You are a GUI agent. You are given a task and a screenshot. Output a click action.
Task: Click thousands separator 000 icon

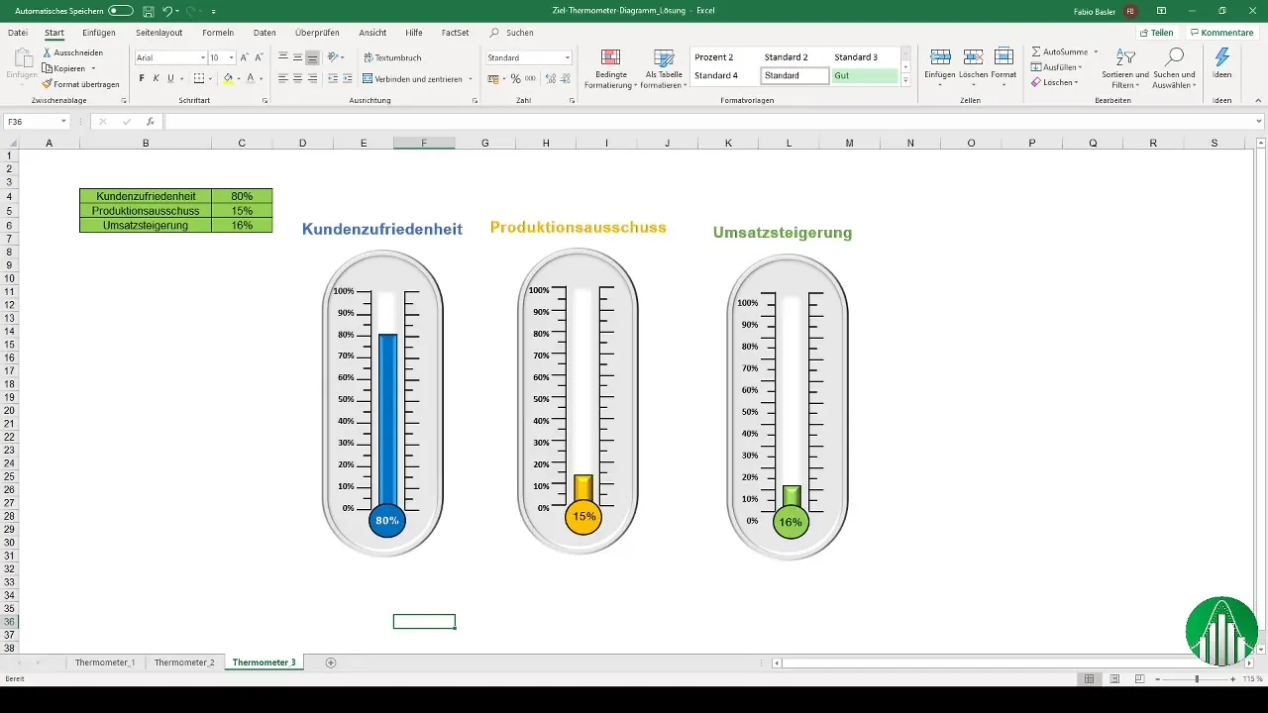[530, 78]
